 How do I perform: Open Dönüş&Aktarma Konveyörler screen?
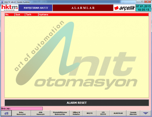(60, 113)
